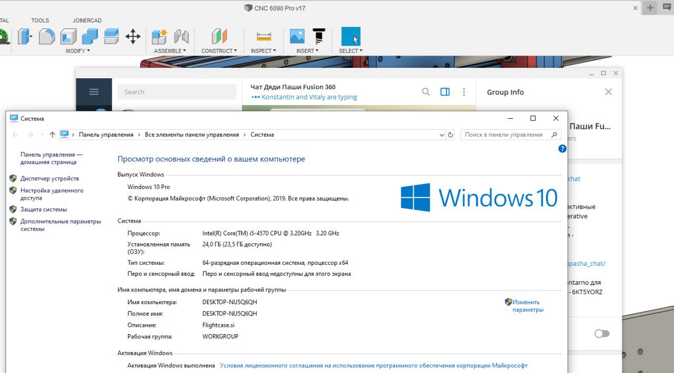
Task: Refresh the control panel address bar
Action: click(x=450, y=135)
